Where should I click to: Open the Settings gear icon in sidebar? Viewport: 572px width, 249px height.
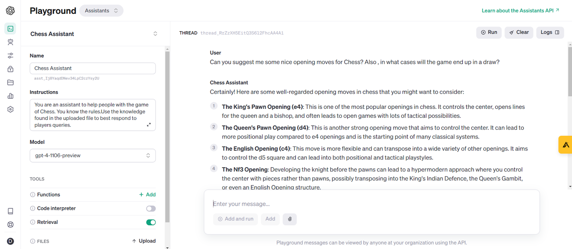tap(10, 109)
